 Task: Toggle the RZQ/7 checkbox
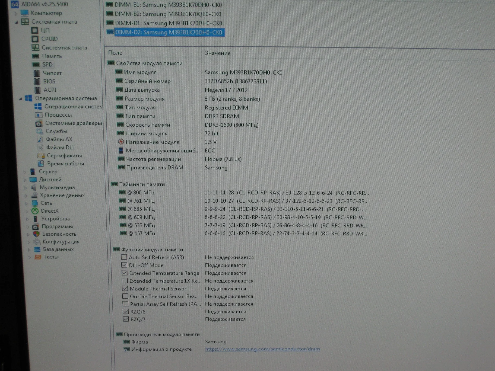pyautogui.click(x=126, y=319)
